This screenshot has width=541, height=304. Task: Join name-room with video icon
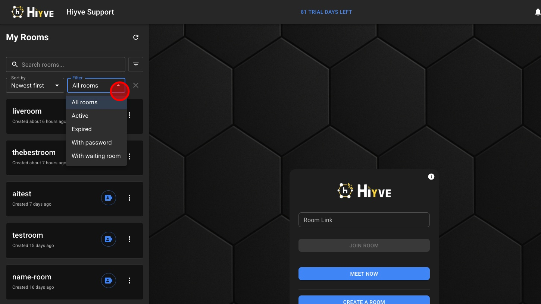pyautogui.click(x=109, y=281)
